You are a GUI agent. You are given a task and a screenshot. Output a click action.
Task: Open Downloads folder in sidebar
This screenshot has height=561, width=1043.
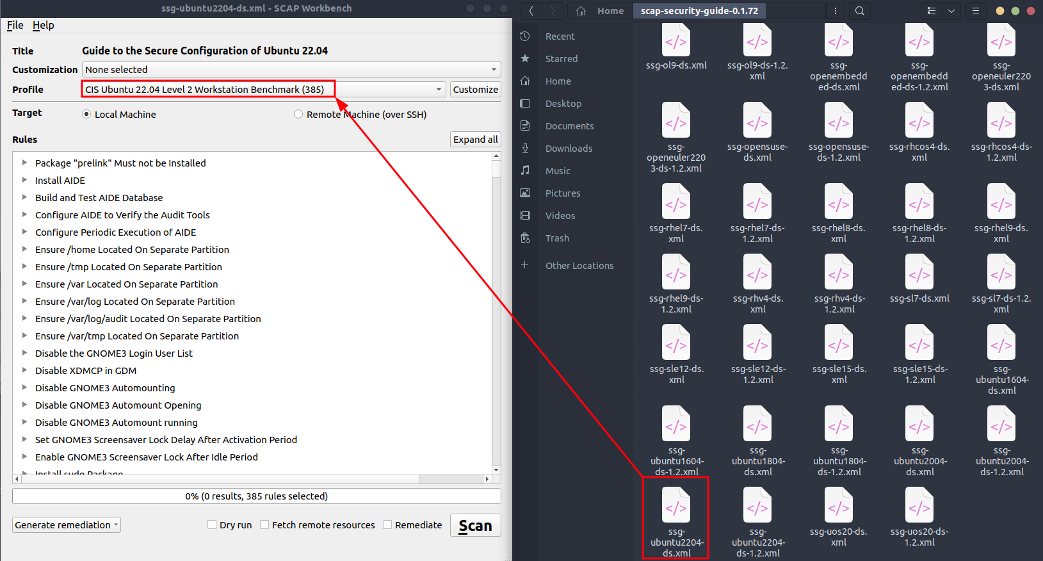(x=569, y=149)
